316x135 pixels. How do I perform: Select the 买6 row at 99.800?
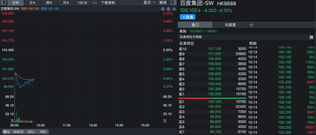pos(212,127)
